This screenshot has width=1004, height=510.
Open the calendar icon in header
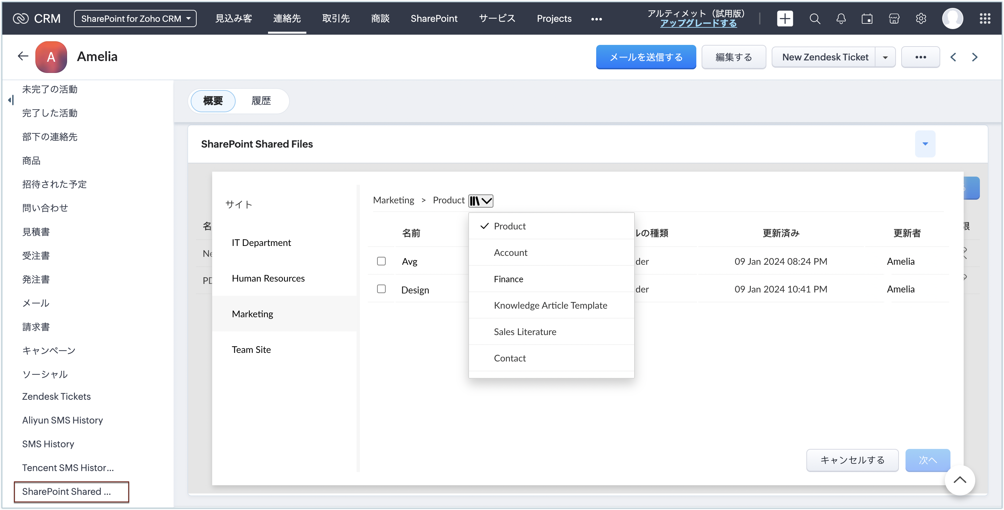pos(867,19)
